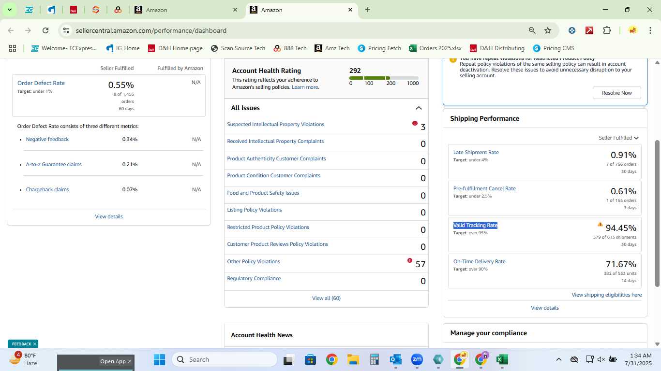Click red alert icon beside Other Policy Violations
The width and height of the screenshot is (661, 371).
coord(410,260)
